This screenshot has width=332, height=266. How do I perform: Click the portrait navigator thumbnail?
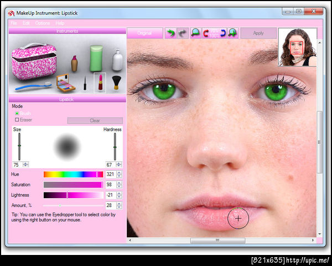coord(298,47)
